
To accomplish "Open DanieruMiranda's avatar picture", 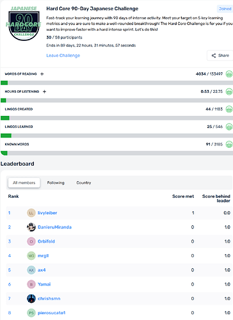I will click(x=31, y=227).
